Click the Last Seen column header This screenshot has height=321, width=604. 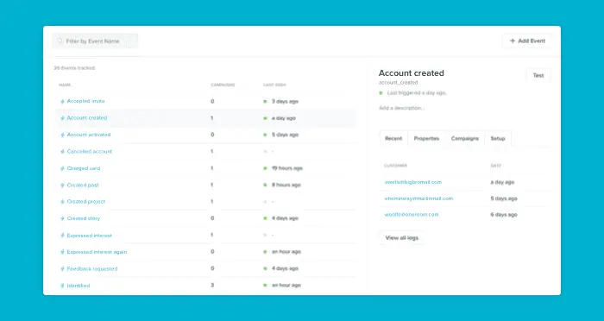click(x=274, y=85)
